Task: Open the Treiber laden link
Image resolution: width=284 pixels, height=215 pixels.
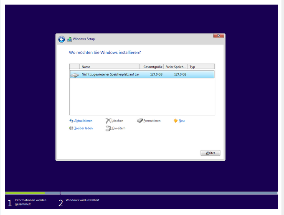Action: coord(84,128)
